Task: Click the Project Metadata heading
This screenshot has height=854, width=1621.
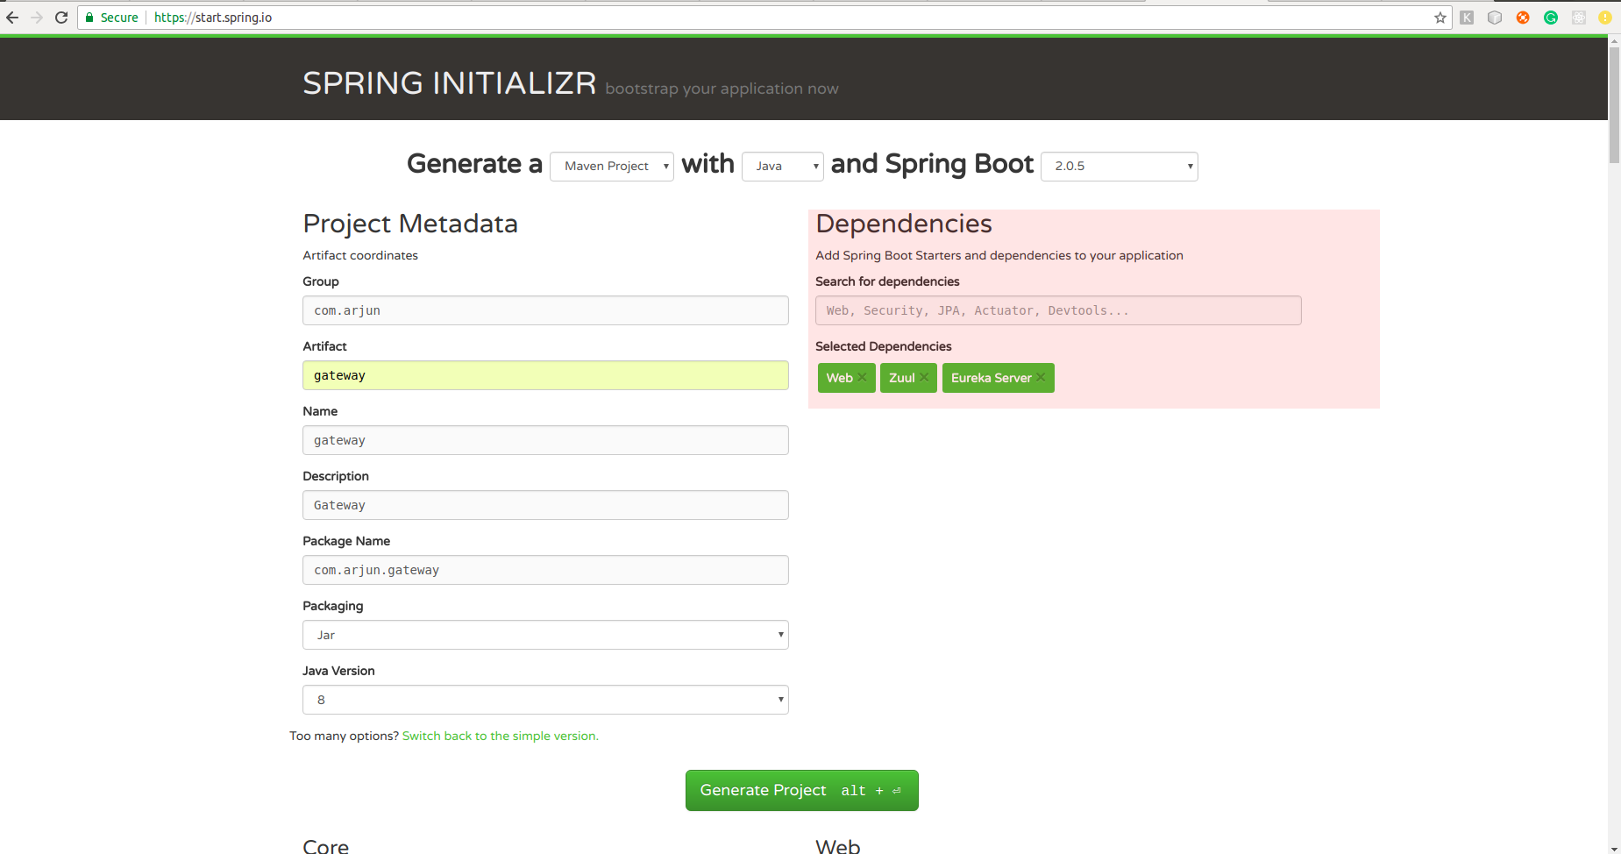Action: coord(410,224)
